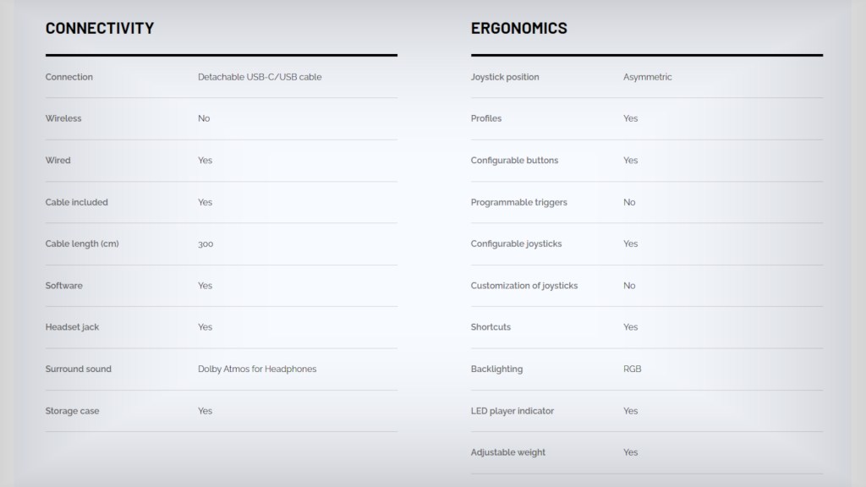Select the 'Customization of joysticks' label
This screenshot has height=487, width=866.
(524, 286)
